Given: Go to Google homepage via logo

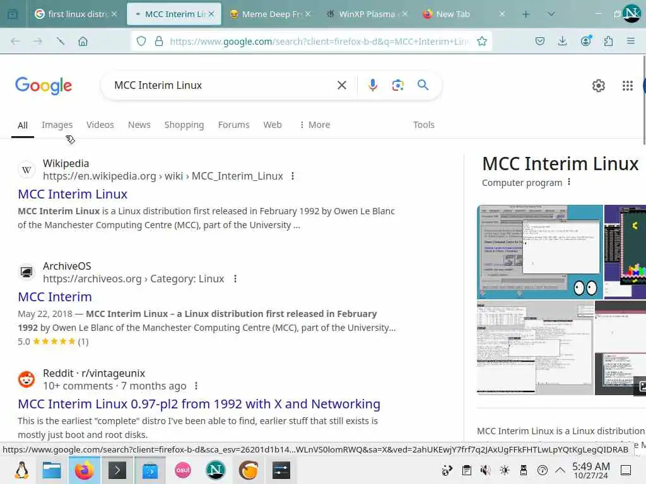Looking at the screenshot, I should tap(44, 86).
